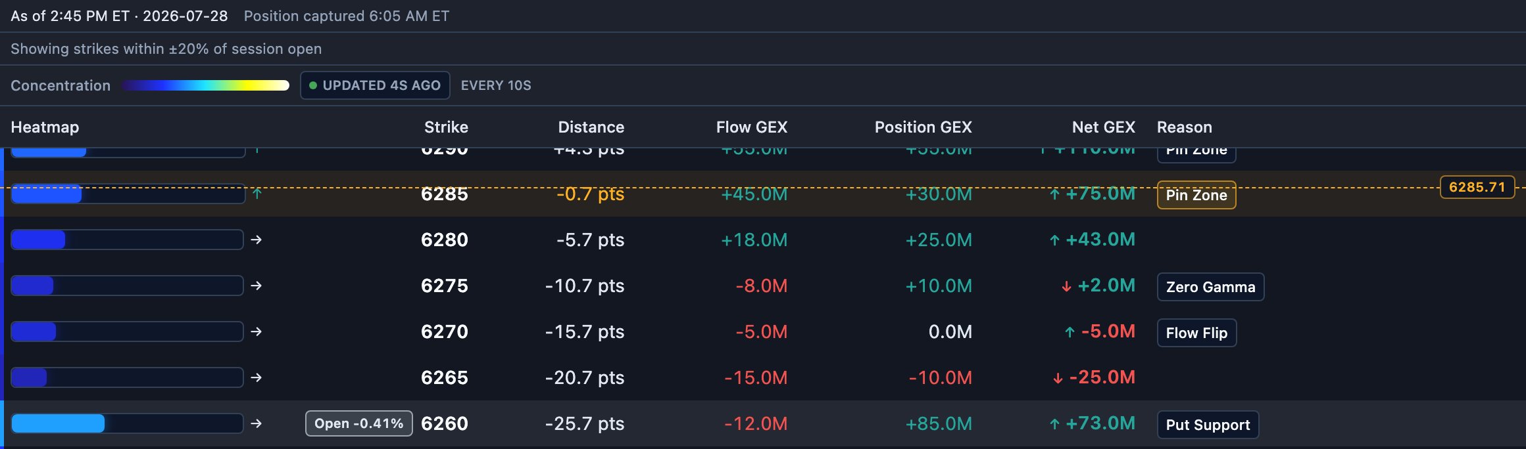Click the up arrow next to +75.0M Net GEX
This screenshot has height=449, width=1526.
point(1054,194)
